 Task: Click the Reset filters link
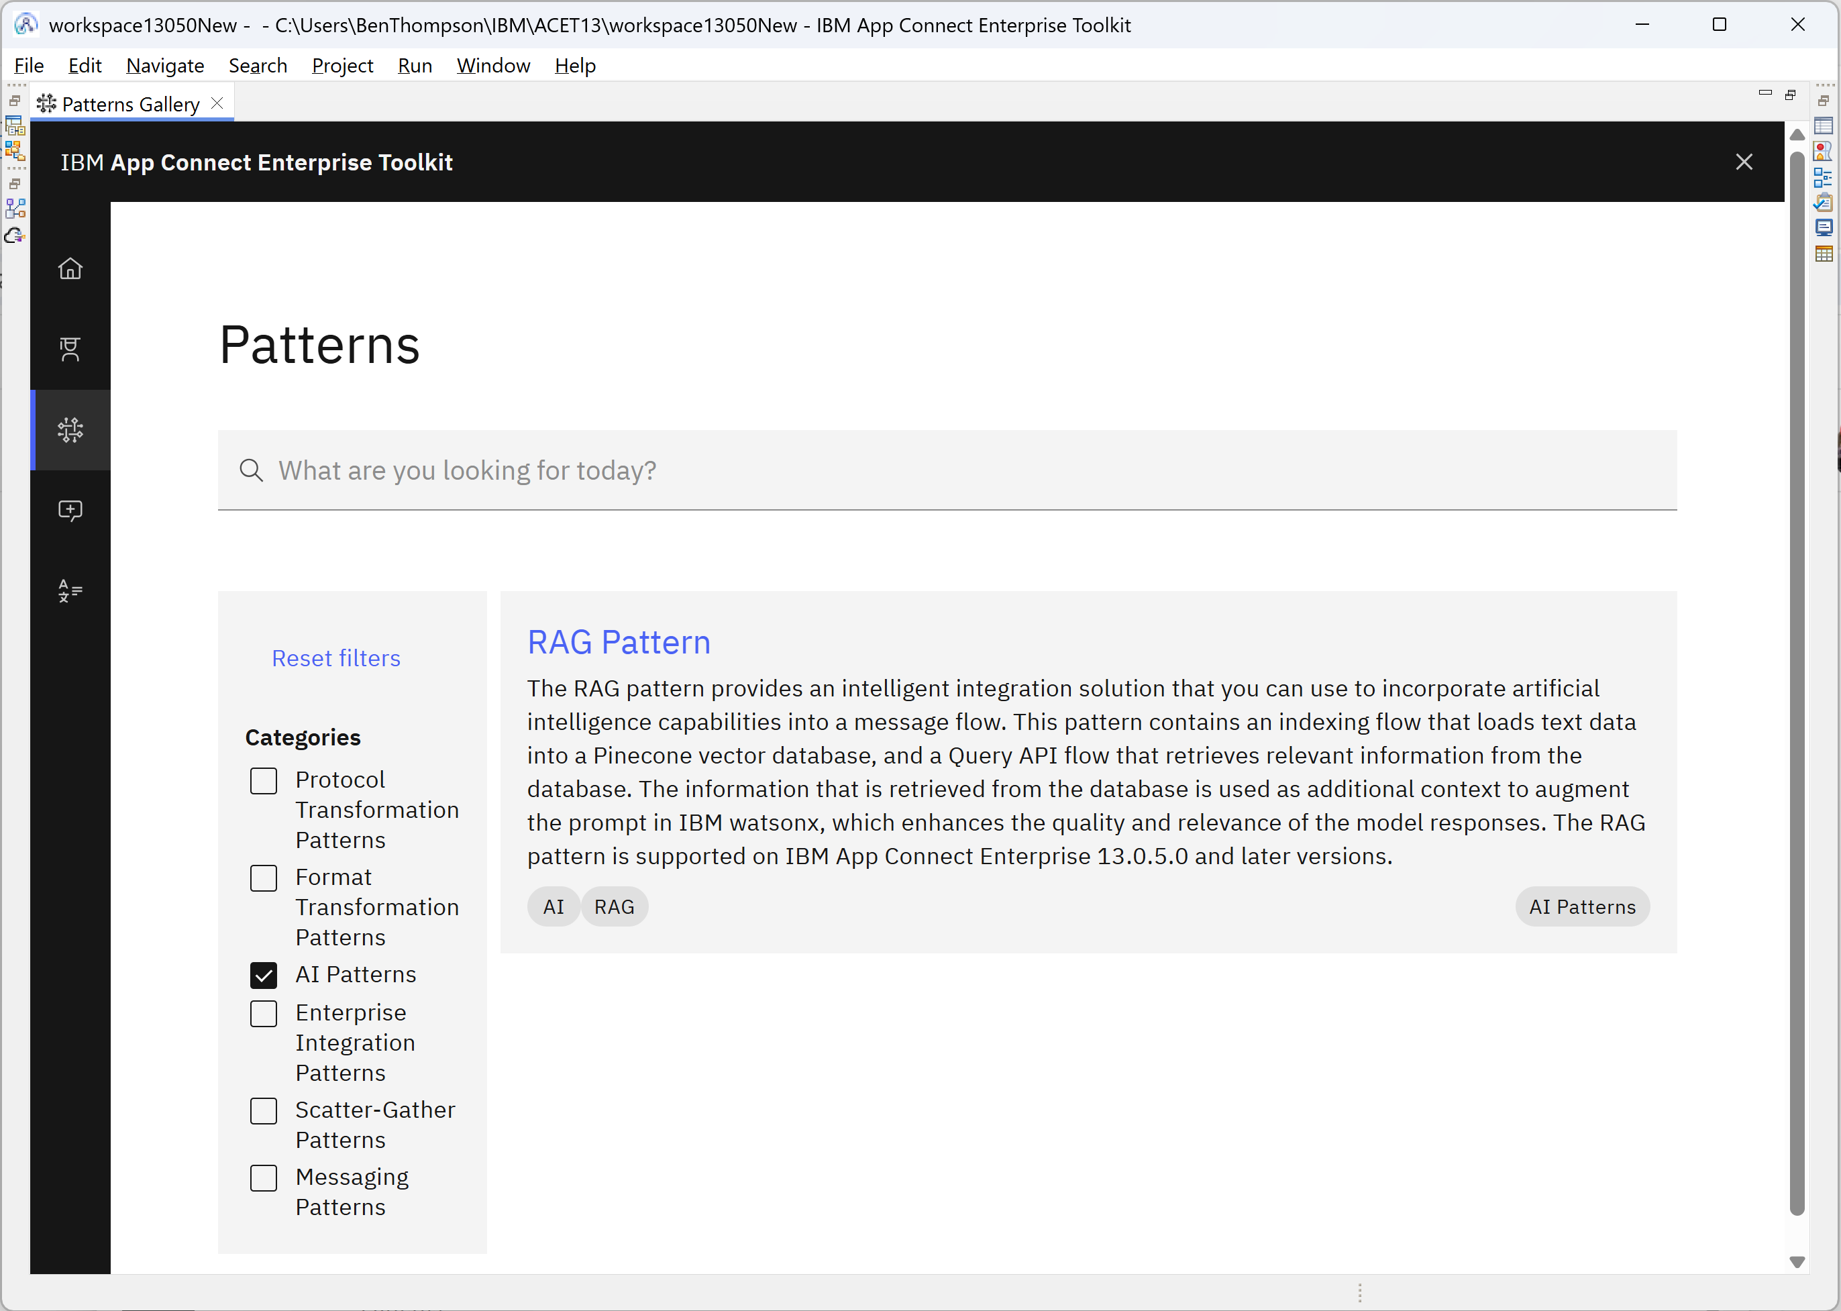click(x=335, y=658)
